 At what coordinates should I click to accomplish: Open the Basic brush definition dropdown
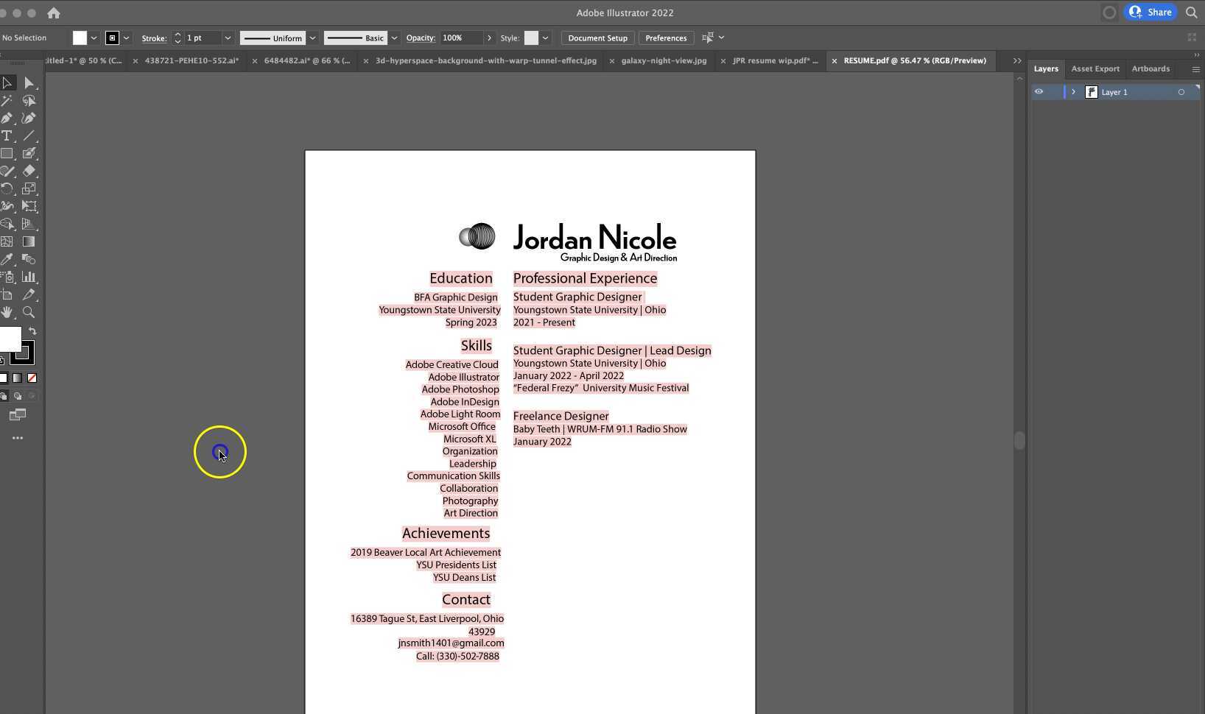(x=394, y=38)
